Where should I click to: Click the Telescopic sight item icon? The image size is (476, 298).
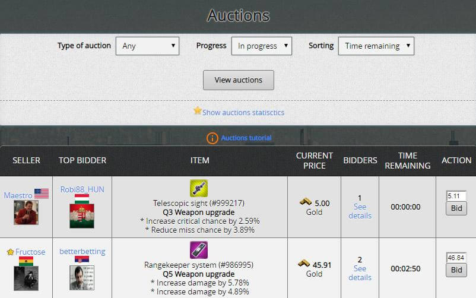[x=198, y=188]
